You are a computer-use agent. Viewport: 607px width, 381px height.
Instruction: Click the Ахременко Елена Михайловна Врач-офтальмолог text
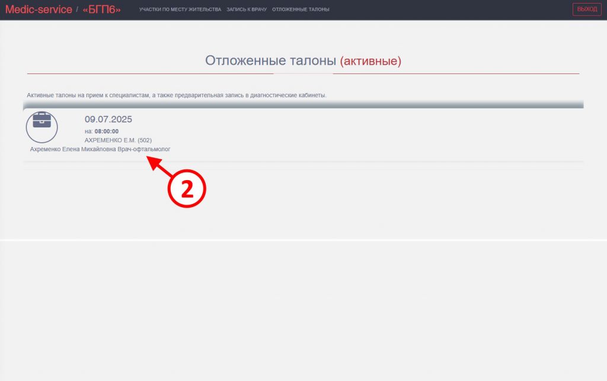(100, 149)
